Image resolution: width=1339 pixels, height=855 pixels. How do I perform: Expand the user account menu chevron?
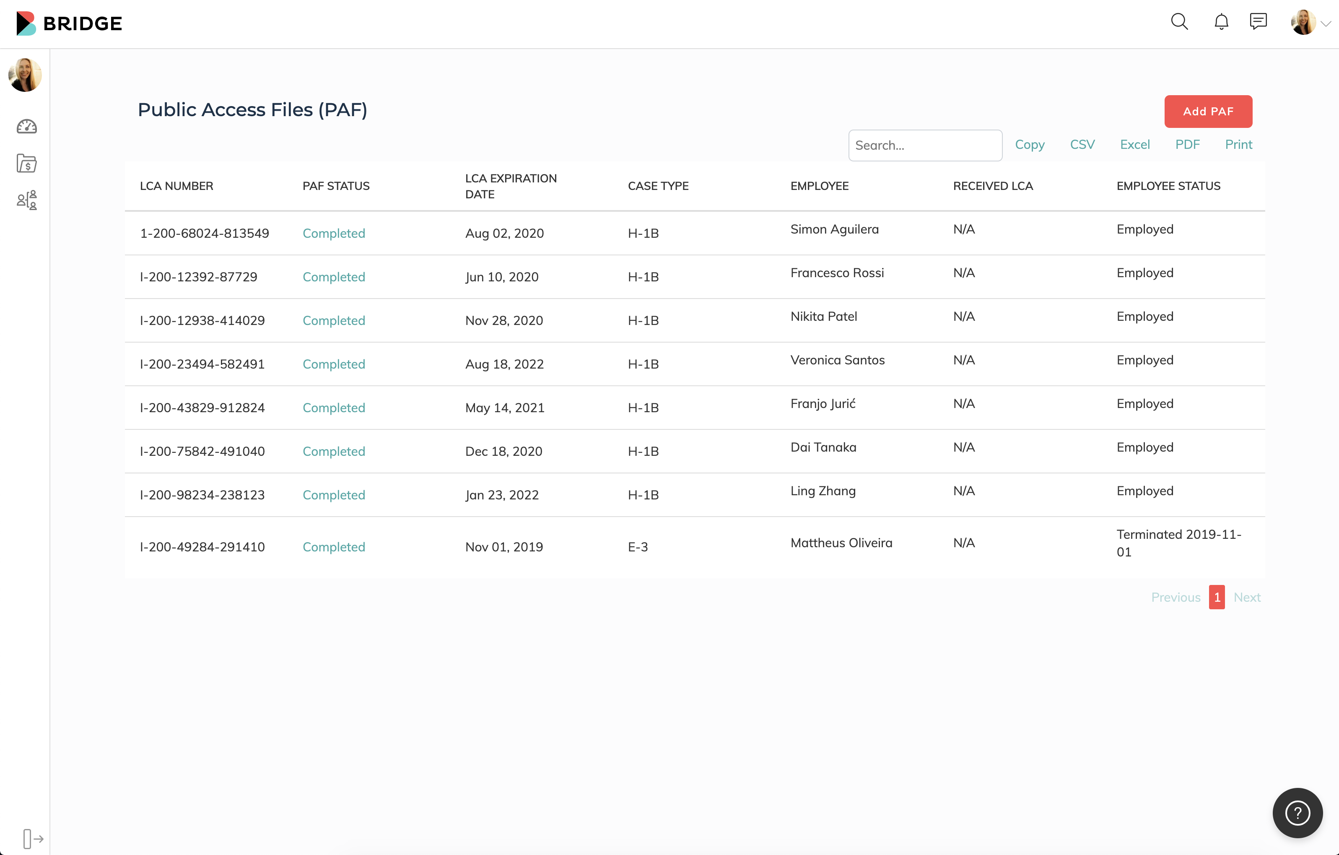coord(1326,24)
